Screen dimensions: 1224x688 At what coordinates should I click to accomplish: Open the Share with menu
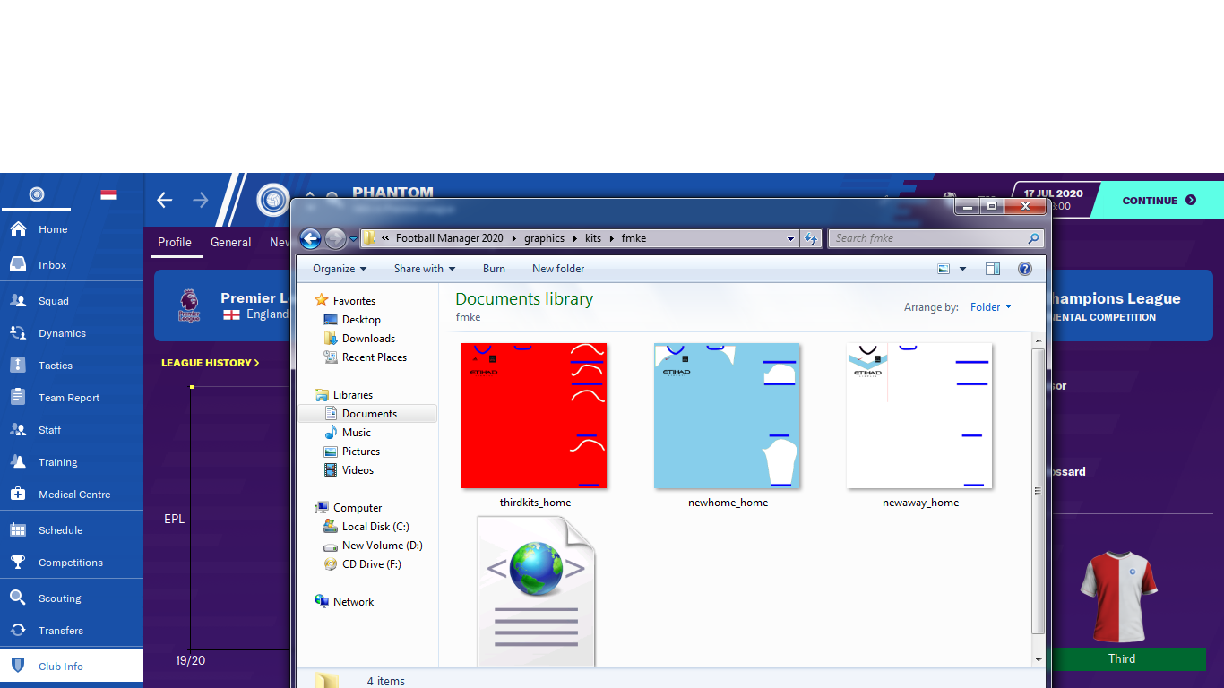[x=425, y=269]
